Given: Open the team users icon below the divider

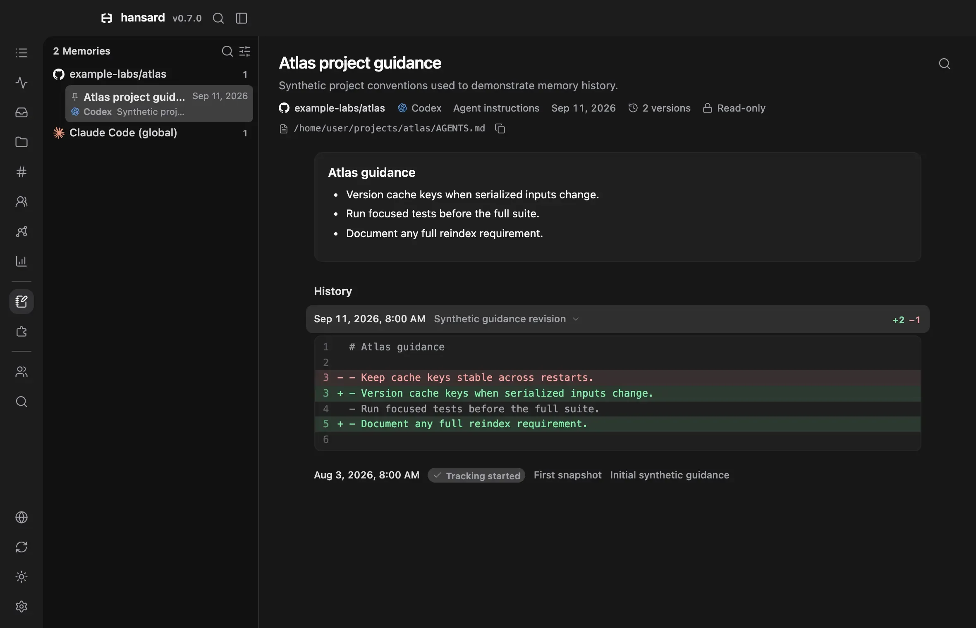Looking at the screenshot, I should pos(22,372).
